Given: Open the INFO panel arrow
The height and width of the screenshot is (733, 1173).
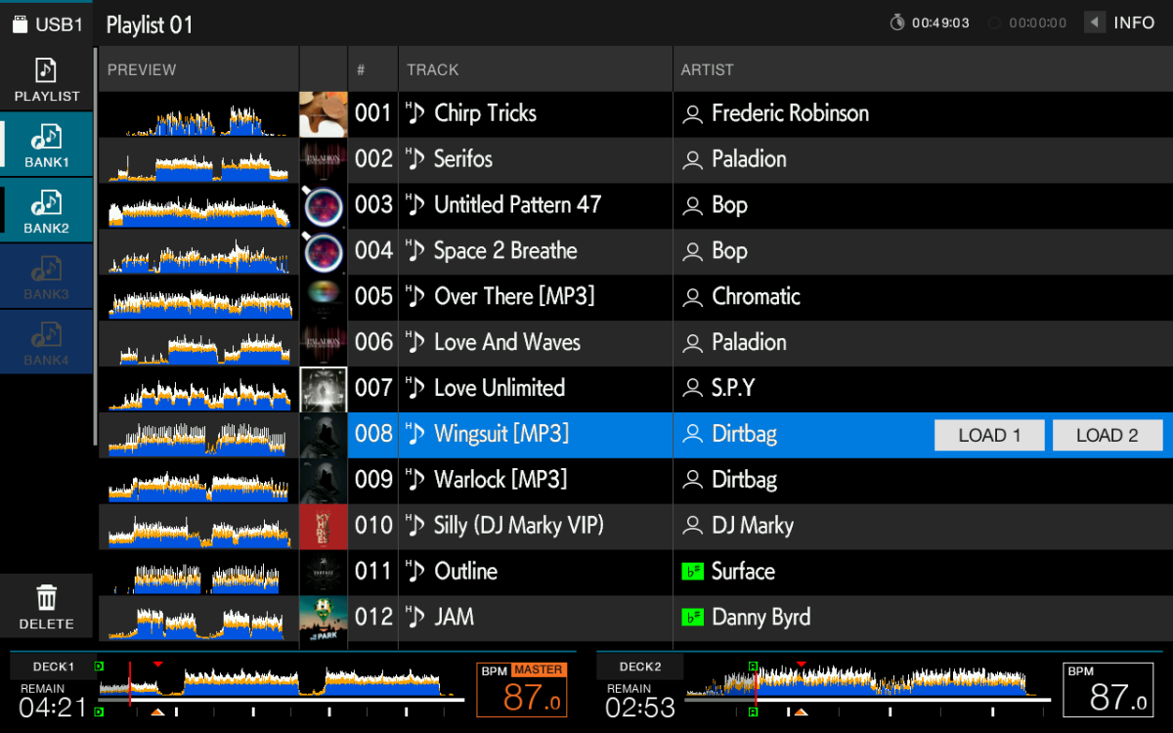Looking at the screenshot, I should (x=1096, y=22).
